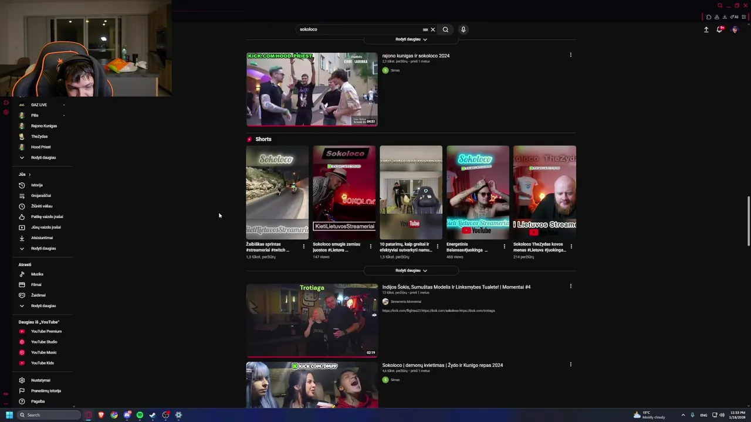Play the Hood Priest video thumbnail
The width and height of the screenshot is (751, 422).
tap(312, 89)
